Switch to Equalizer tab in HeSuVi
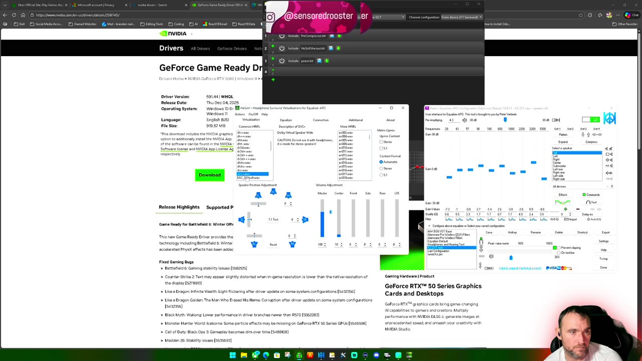The width and height of the screenshot is (642, 361). click(286, 120)
